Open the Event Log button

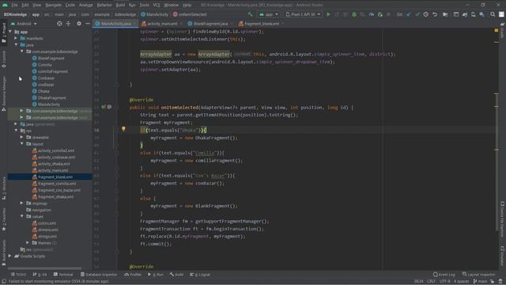[x=444, y=275]
